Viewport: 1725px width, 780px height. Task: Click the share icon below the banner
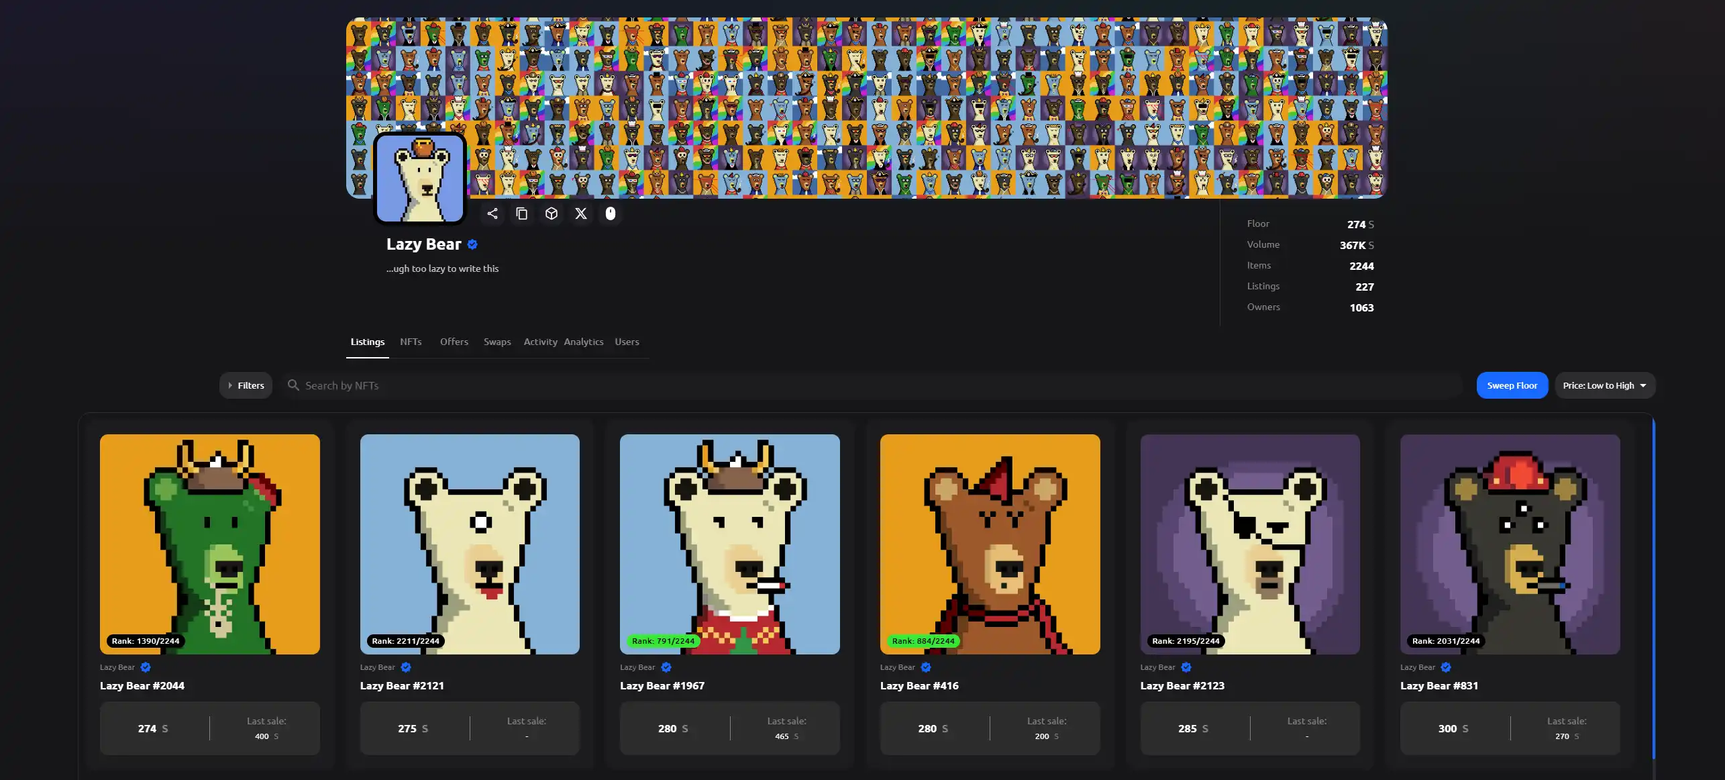coord(492,213)
